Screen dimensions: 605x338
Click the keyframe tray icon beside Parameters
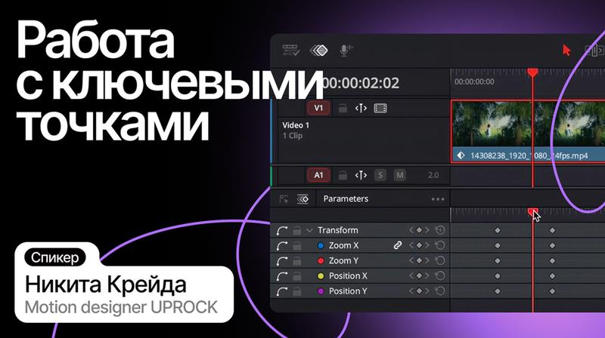302,199
